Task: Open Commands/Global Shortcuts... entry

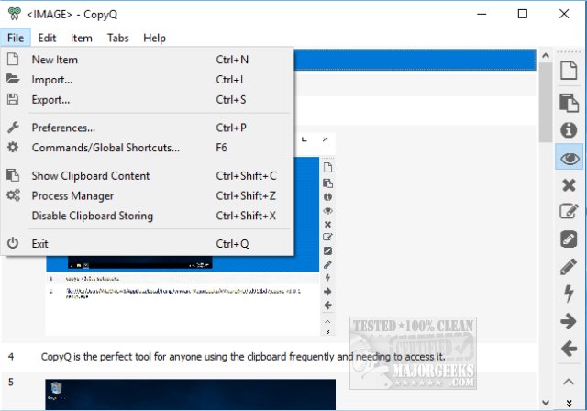Action: 147,148
